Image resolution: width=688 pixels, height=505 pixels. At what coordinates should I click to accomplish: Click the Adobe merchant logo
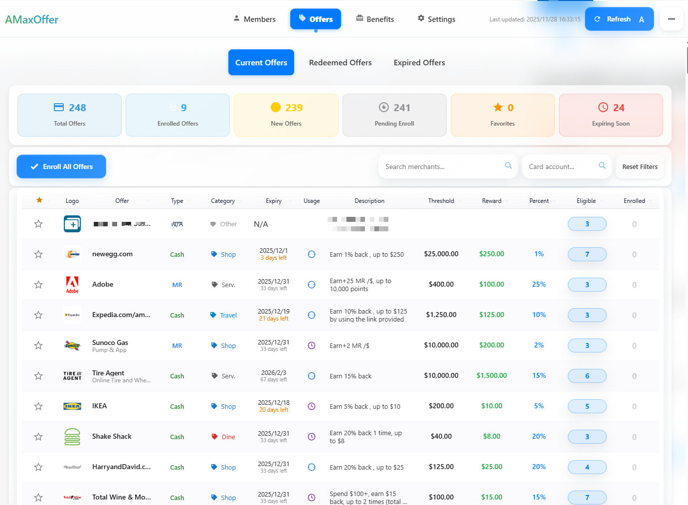tap(72, 285)
